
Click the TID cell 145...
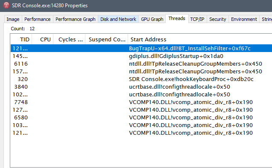click(20, 56)
